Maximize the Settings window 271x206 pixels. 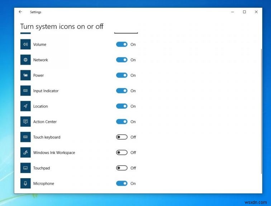click(x=244, y=12)
